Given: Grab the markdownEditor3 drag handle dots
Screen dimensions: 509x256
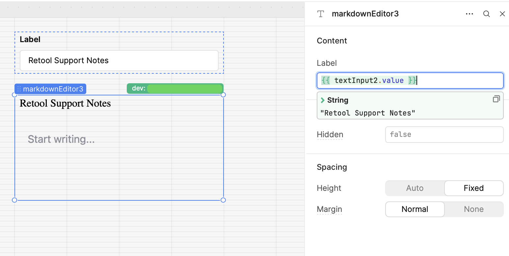Looking at the screenshot, I should pyautogui.click(x=19, y=89).
